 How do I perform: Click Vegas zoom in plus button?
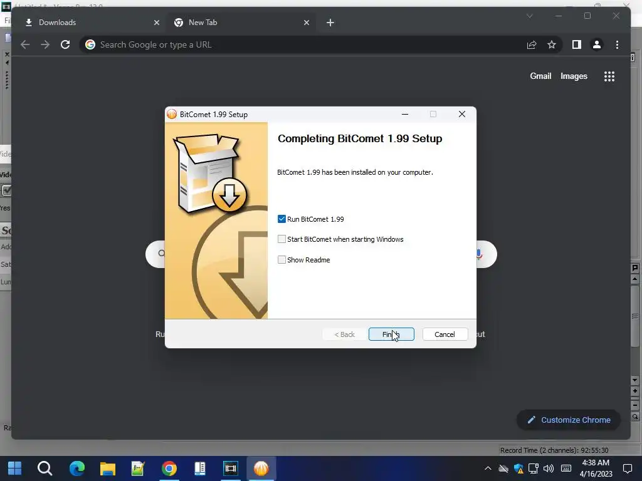click(635, 391)
